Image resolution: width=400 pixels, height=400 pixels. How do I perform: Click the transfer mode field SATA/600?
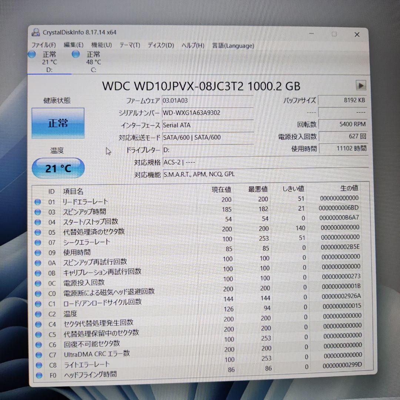point(208,137)
